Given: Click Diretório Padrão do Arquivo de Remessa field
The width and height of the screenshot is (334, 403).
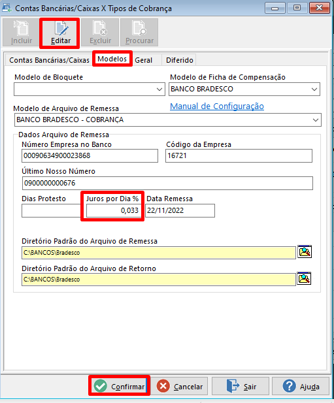Looking at the screenshot, I should click(159, 253).
